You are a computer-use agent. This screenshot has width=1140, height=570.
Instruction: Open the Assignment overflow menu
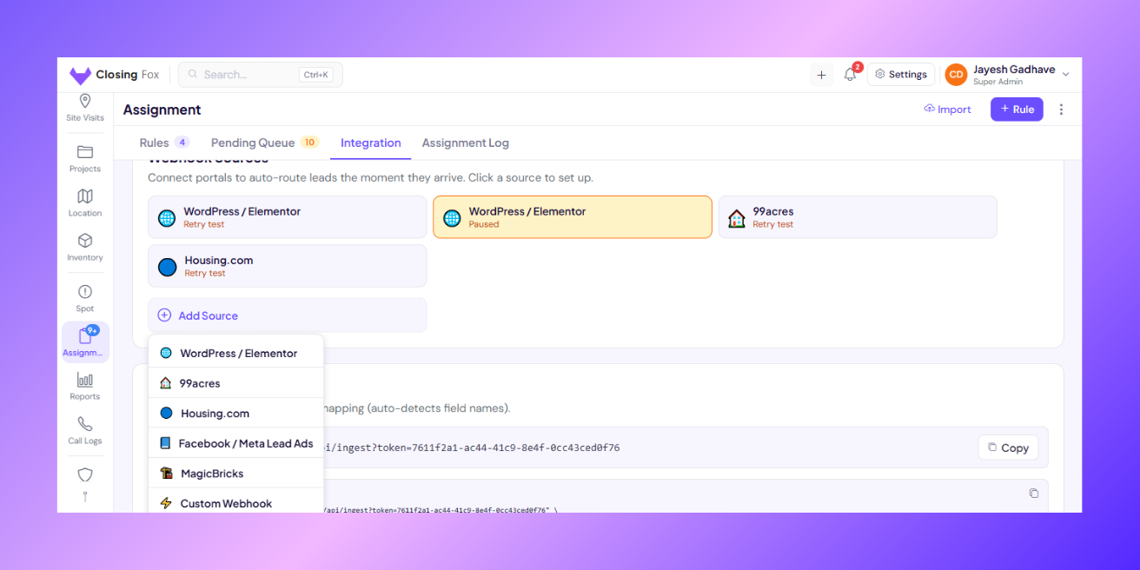coord(1061,109)
